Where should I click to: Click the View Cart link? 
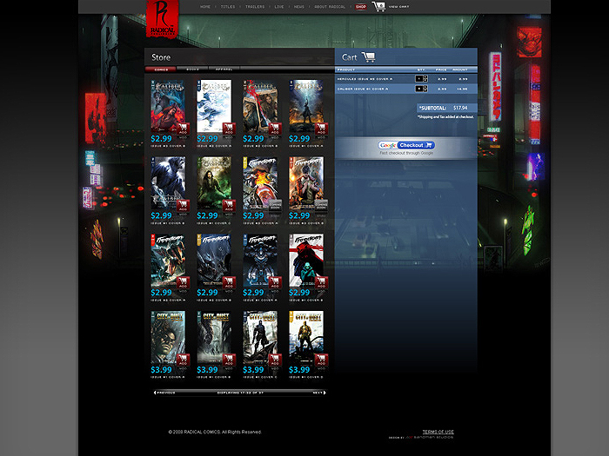(398, 7)
